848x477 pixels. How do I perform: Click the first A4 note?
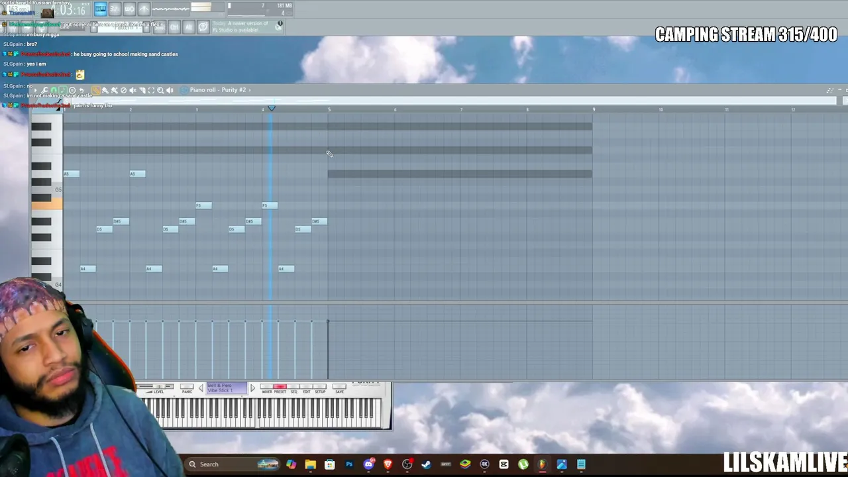point(88,268)
